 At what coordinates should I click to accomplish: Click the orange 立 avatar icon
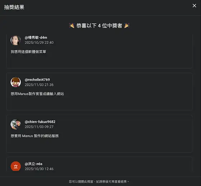[16, 166]
